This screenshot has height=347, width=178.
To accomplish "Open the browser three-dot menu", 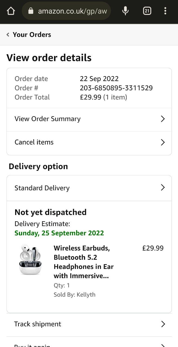I will 165,11.
